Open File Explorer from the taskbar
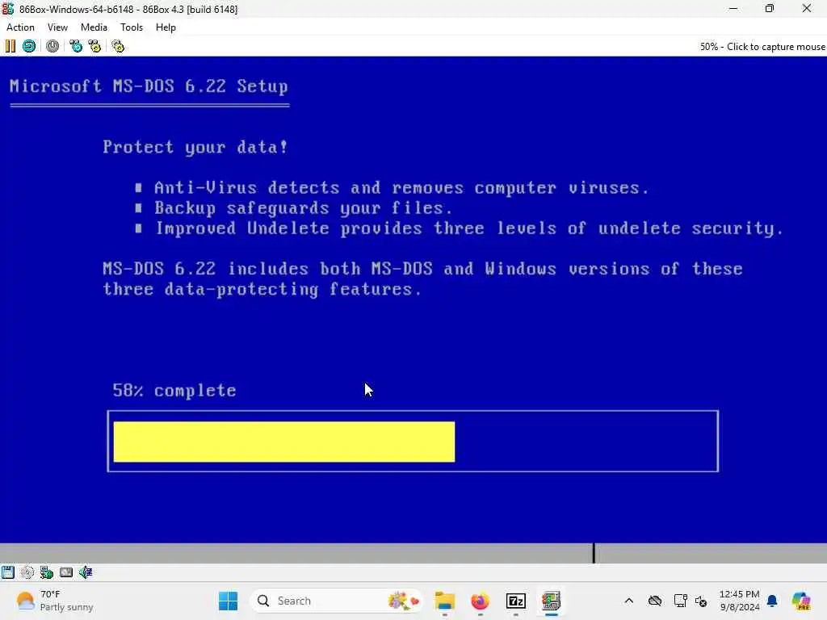Screen dimensions: 827x620 pos(445,601)
